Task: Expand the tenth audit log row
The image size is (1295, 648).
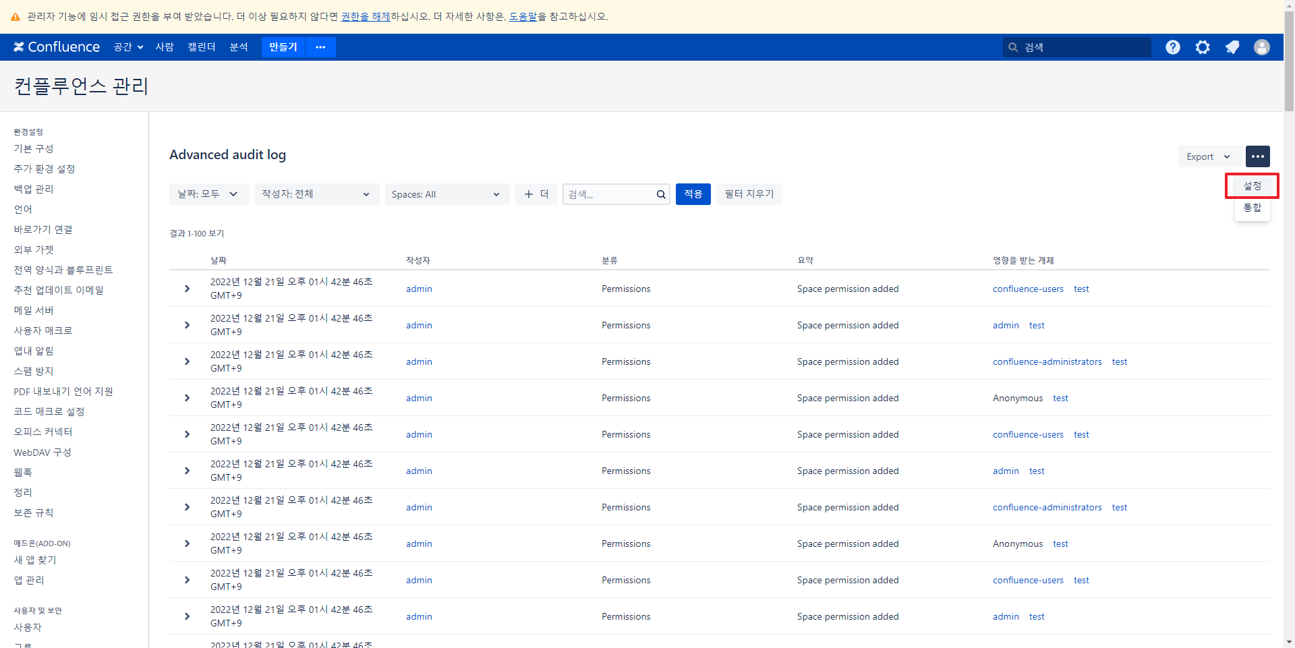Action: coord(187,616)
